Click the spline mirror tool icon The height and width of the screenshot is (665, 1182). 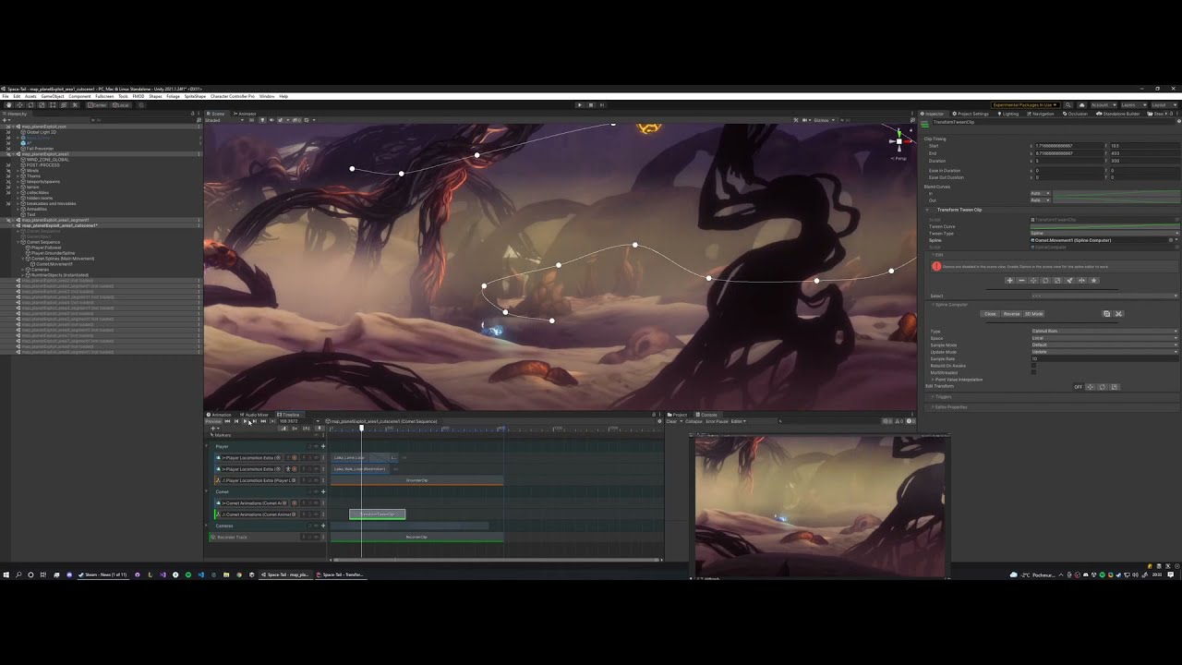(x=1081, y=281)
